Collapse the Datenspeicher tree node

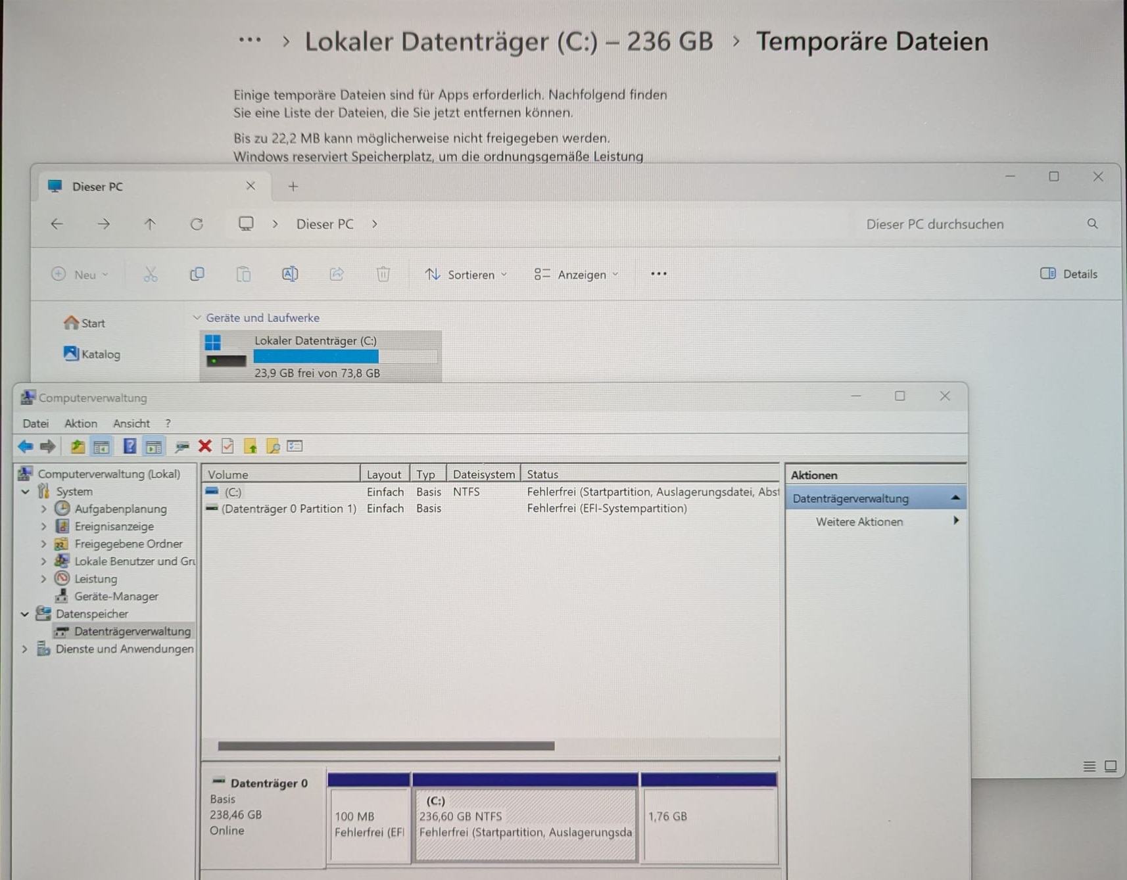coord(25,614)
